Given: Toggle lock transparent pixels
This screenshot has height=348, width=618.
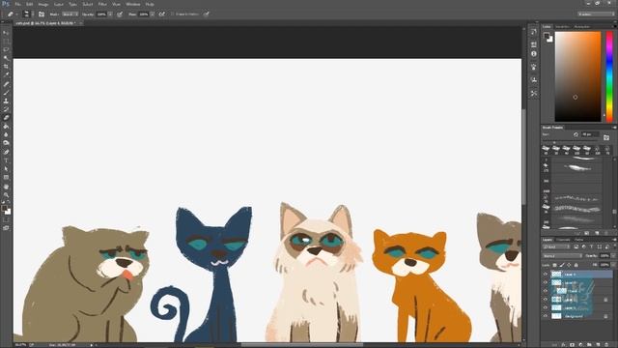Looking at the screenshot, I should click(555, 265).
